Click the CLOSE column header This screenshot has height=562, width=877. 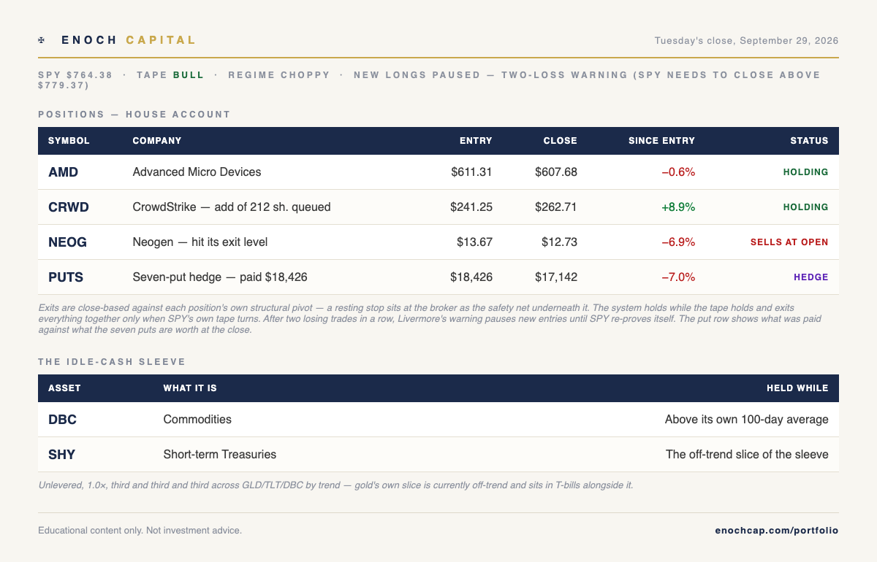(561, 141)
